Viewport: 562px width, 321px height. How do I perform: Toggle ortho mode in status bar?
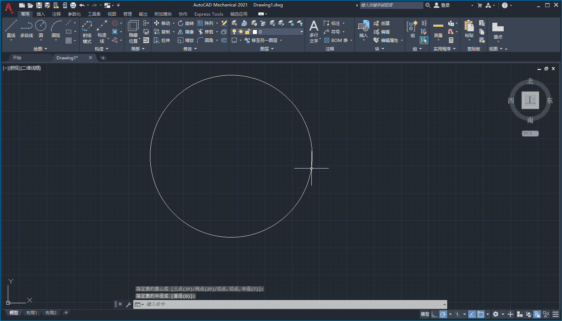[434, 314]
